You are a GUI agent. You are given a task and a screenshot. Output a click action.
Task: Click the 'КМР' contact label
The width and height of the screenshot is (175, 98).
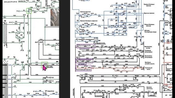point(22,62)
